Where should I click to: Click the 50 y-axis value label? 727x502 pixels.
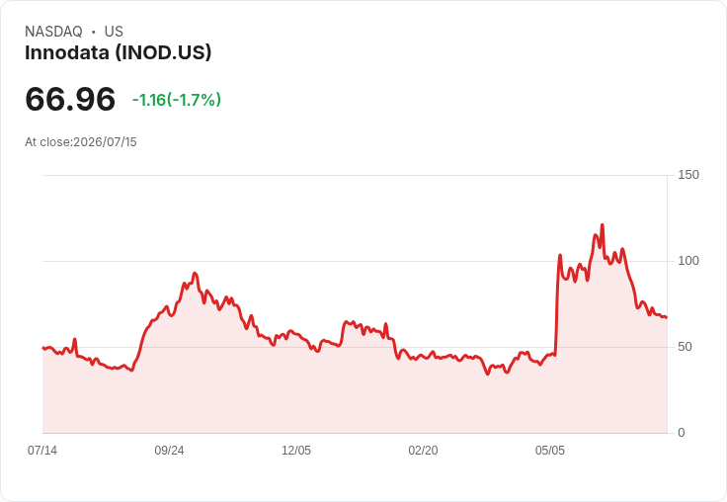pos(685,347)
